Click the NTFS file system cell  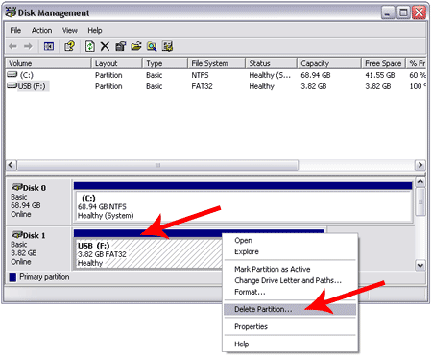[x=200, y=75]
